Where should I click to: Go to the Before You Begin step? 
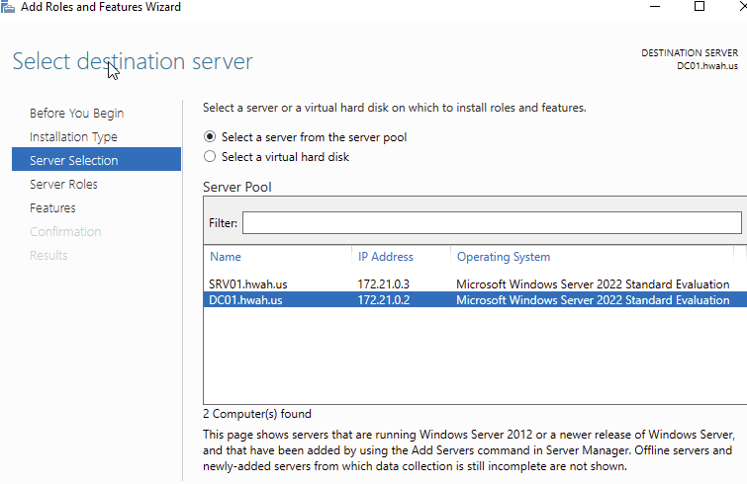pyautogui.click(x=76, y=114)
